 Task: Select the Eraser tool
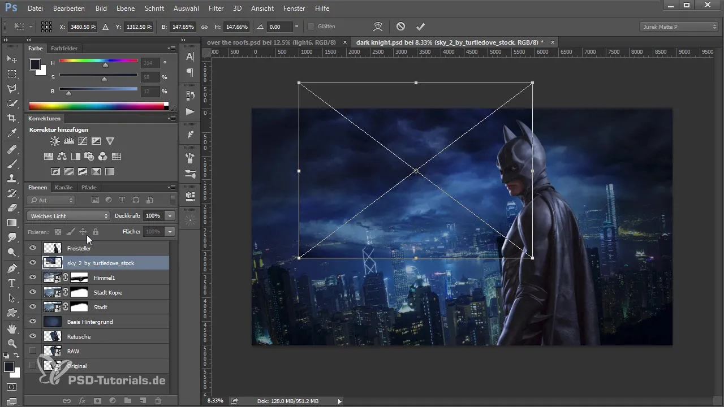coord(11,208)
